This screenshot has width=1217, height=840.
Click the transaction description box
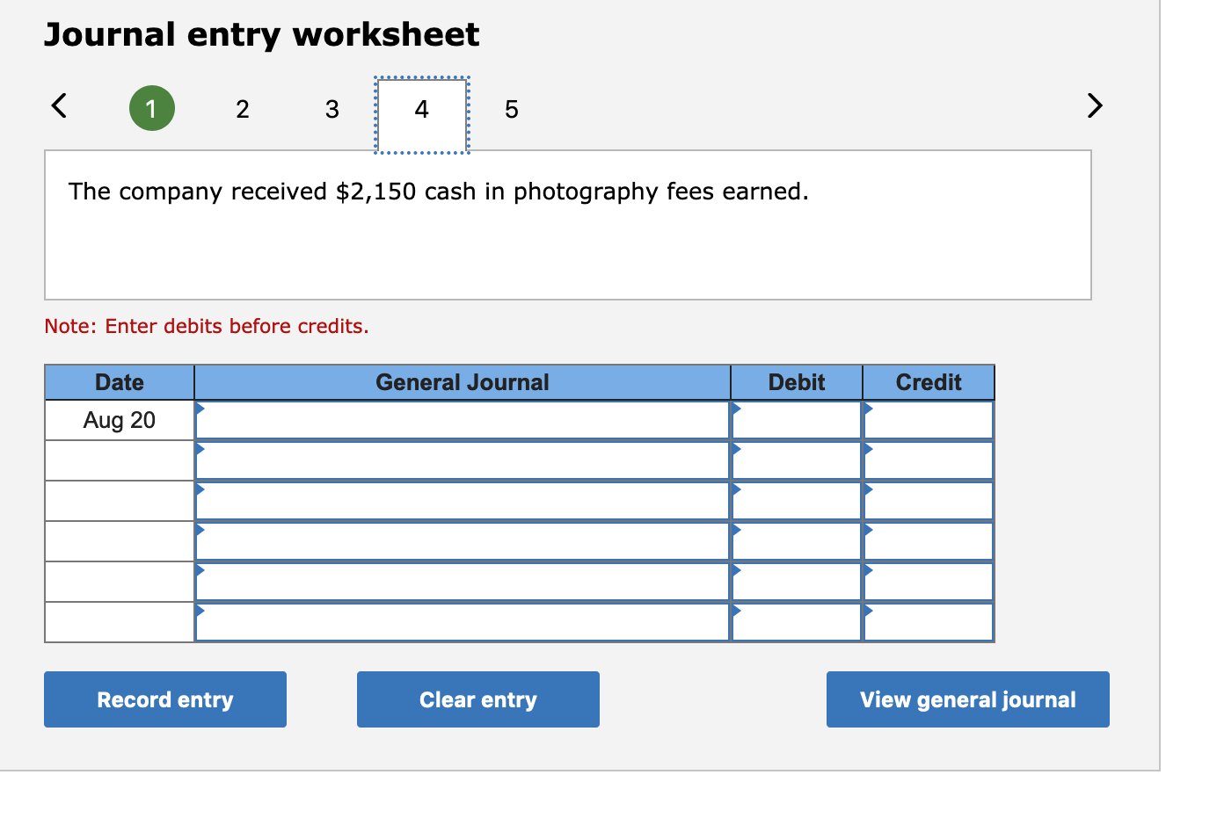tap(567, 225)
